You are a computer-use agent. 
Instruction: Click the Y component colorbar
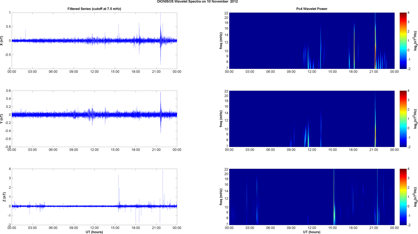pyautogui.click(x=403, y=119)
